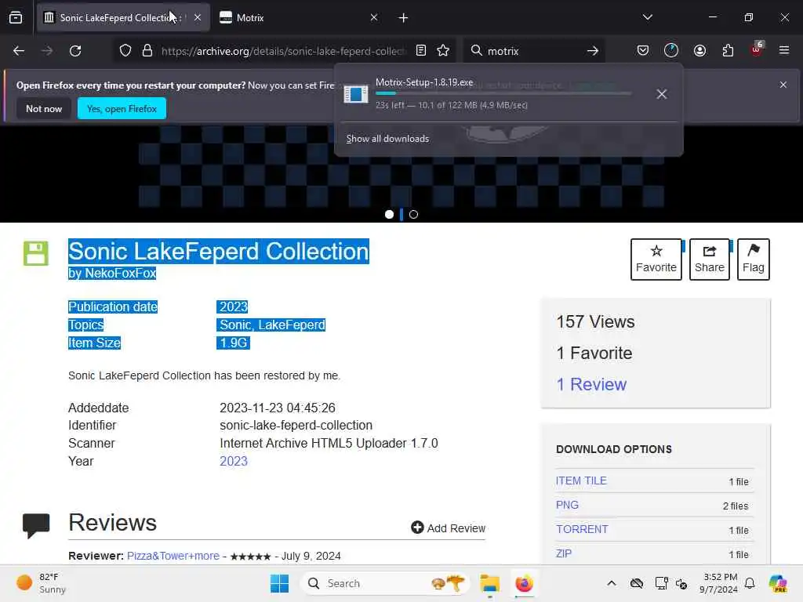Image resolution: width=803 pixels, height=602 pixels.
Task: Click the address bar URL field
Action: click(283, 51)
